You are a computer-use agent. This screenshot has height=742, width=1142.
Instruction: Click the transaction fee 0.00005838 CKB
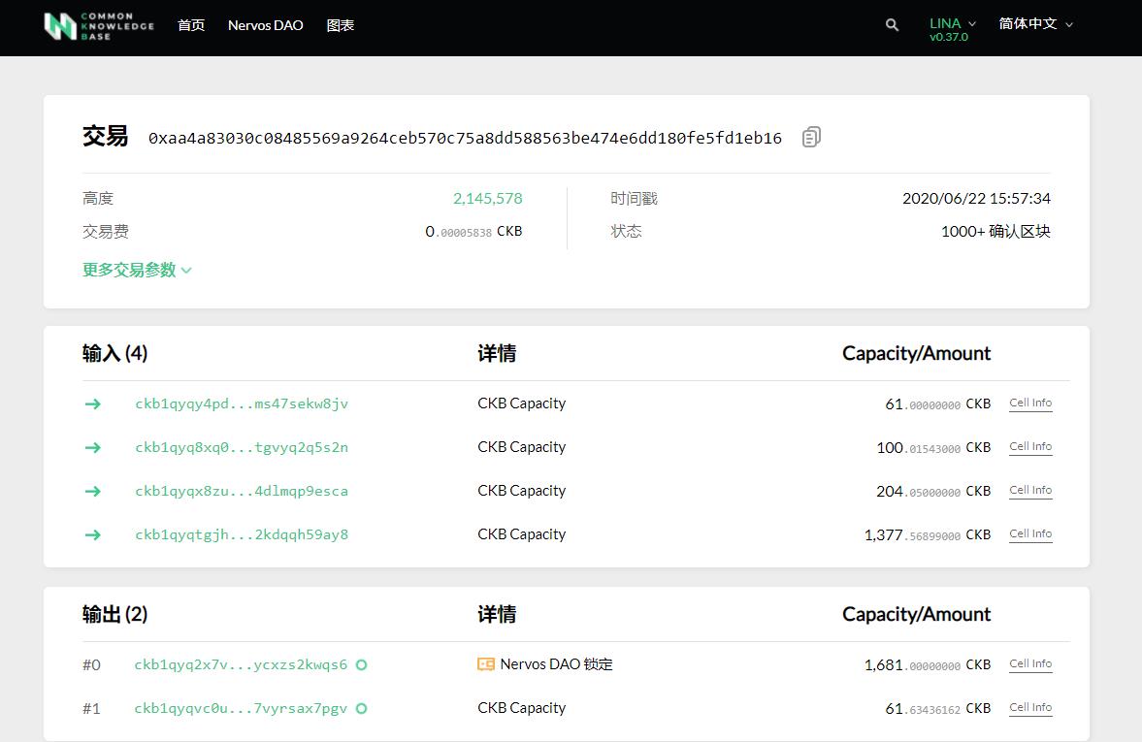click(473, 232)
